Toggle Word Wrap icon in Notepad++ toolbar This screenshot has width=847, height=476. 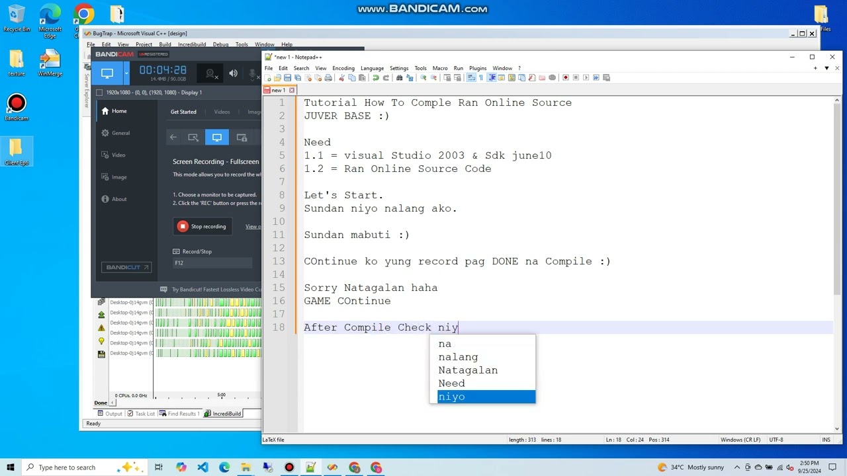(471, 77)
